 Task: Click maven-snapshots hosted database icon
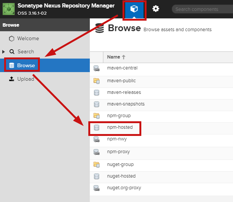97,104
